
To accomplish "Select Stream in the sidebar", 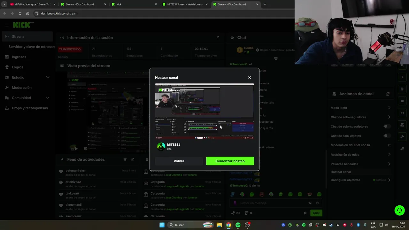I will tap(27, 36).
